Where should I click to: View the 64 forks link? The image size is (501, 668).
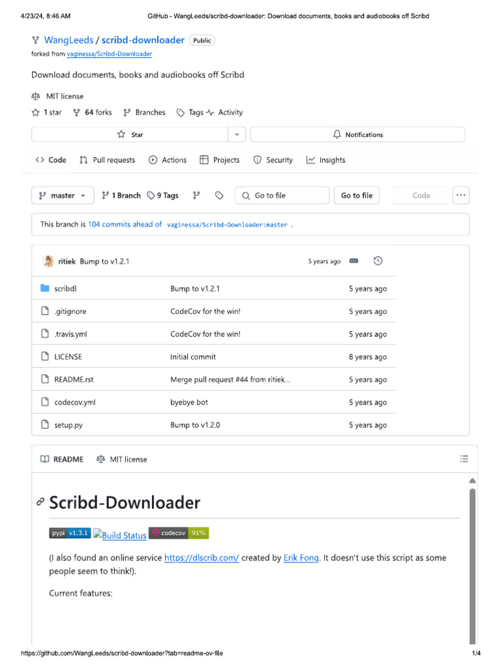pyautogui.click(x=93, y=112)
